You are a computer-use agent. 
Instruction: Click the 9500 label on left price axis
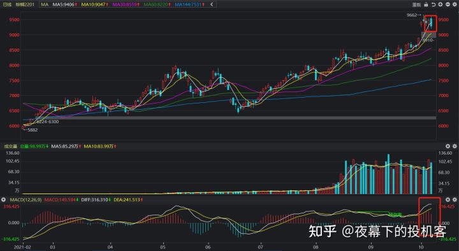point(14,20)
